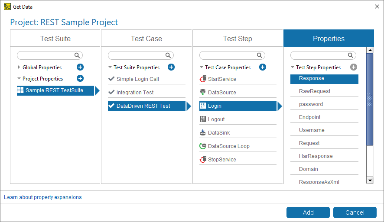Screen dimensions: 384x222
Task: Click plus icon next to Test Case Properties
Action: tap(263, 67)
